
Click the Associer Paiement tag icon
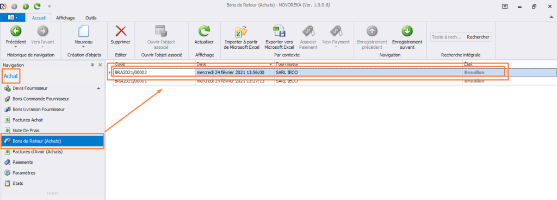(308, 31)
